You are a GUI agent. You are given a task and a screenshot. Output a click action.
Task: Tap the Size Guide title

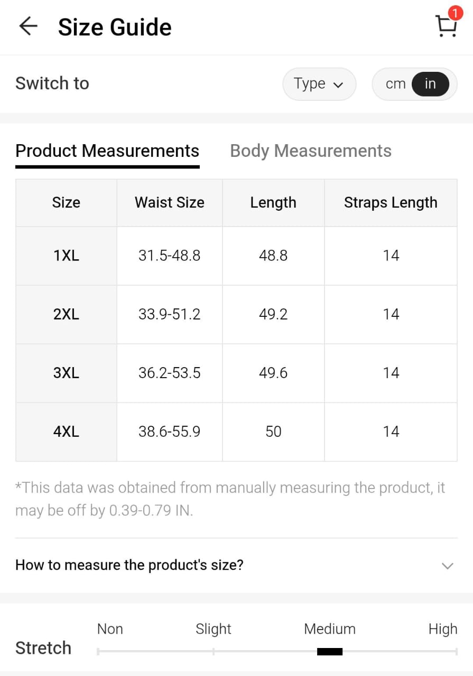tap(115, 27)
